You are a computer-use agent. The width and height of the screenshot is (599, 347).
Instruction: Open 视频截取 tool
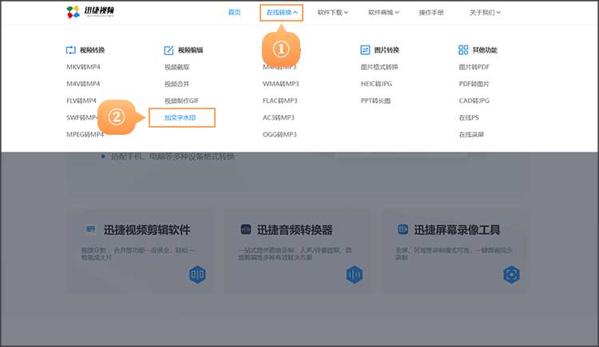[x=177, y=67]
